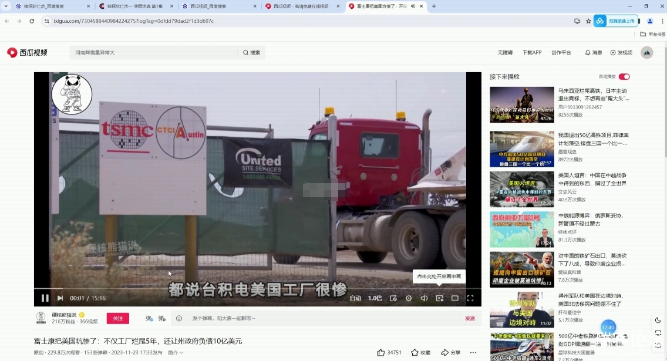Open the uploader's avatar under the video
667x361 pixels.
[41, 318]
